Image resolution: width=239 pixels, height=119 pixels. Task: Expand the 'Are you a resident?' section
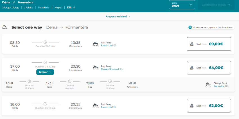click(x=118, y=16)
